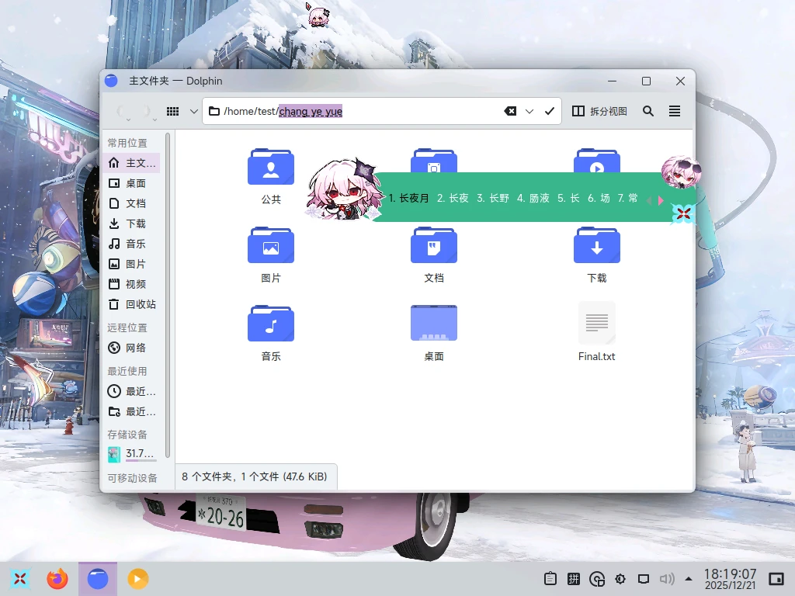This screenshot has width=795, height=596.
Task: Select 图片 in the places sidebar
Action: (x=132, y=264)
